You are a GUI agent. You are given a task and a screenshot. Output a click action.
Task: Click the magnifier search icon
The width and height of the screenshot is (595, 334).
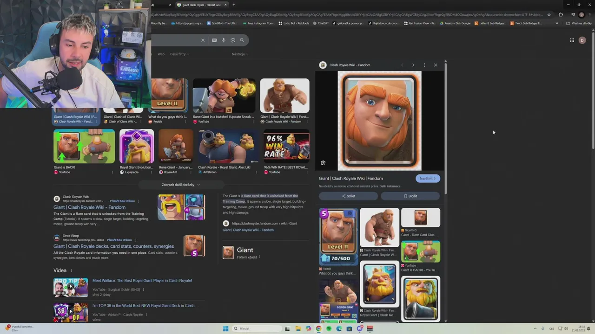click(x=242, y=40)
